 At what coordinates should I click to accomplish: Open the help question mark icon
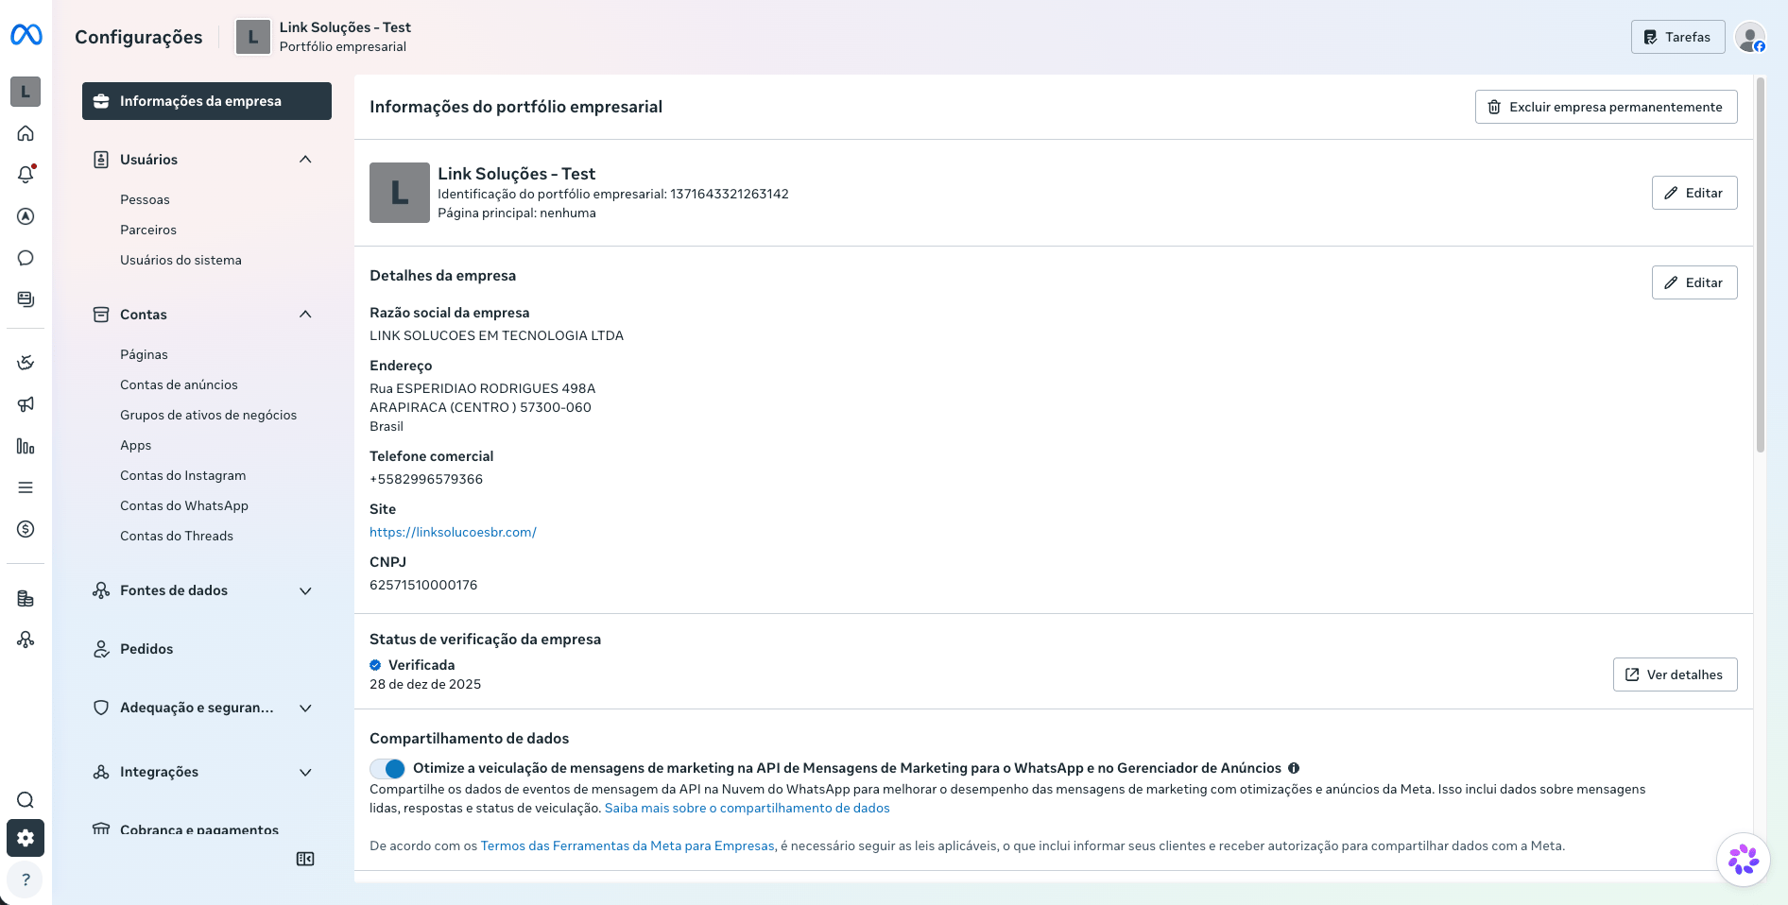[26, 879]
